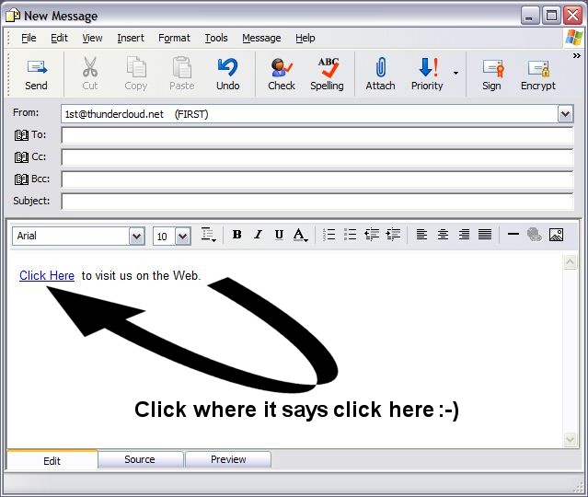Viewport: 588px width, 497px height.
Task: Align text left
Action: 421,235
